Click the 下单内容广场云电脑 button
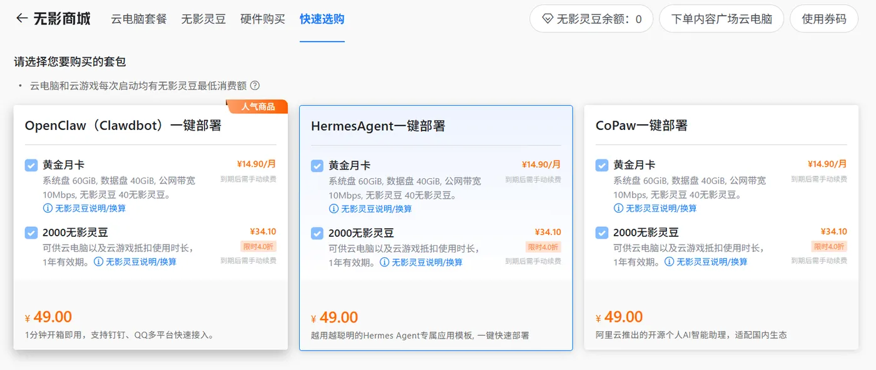The width and height of the screenshot is (876, 370). (721, 19)
